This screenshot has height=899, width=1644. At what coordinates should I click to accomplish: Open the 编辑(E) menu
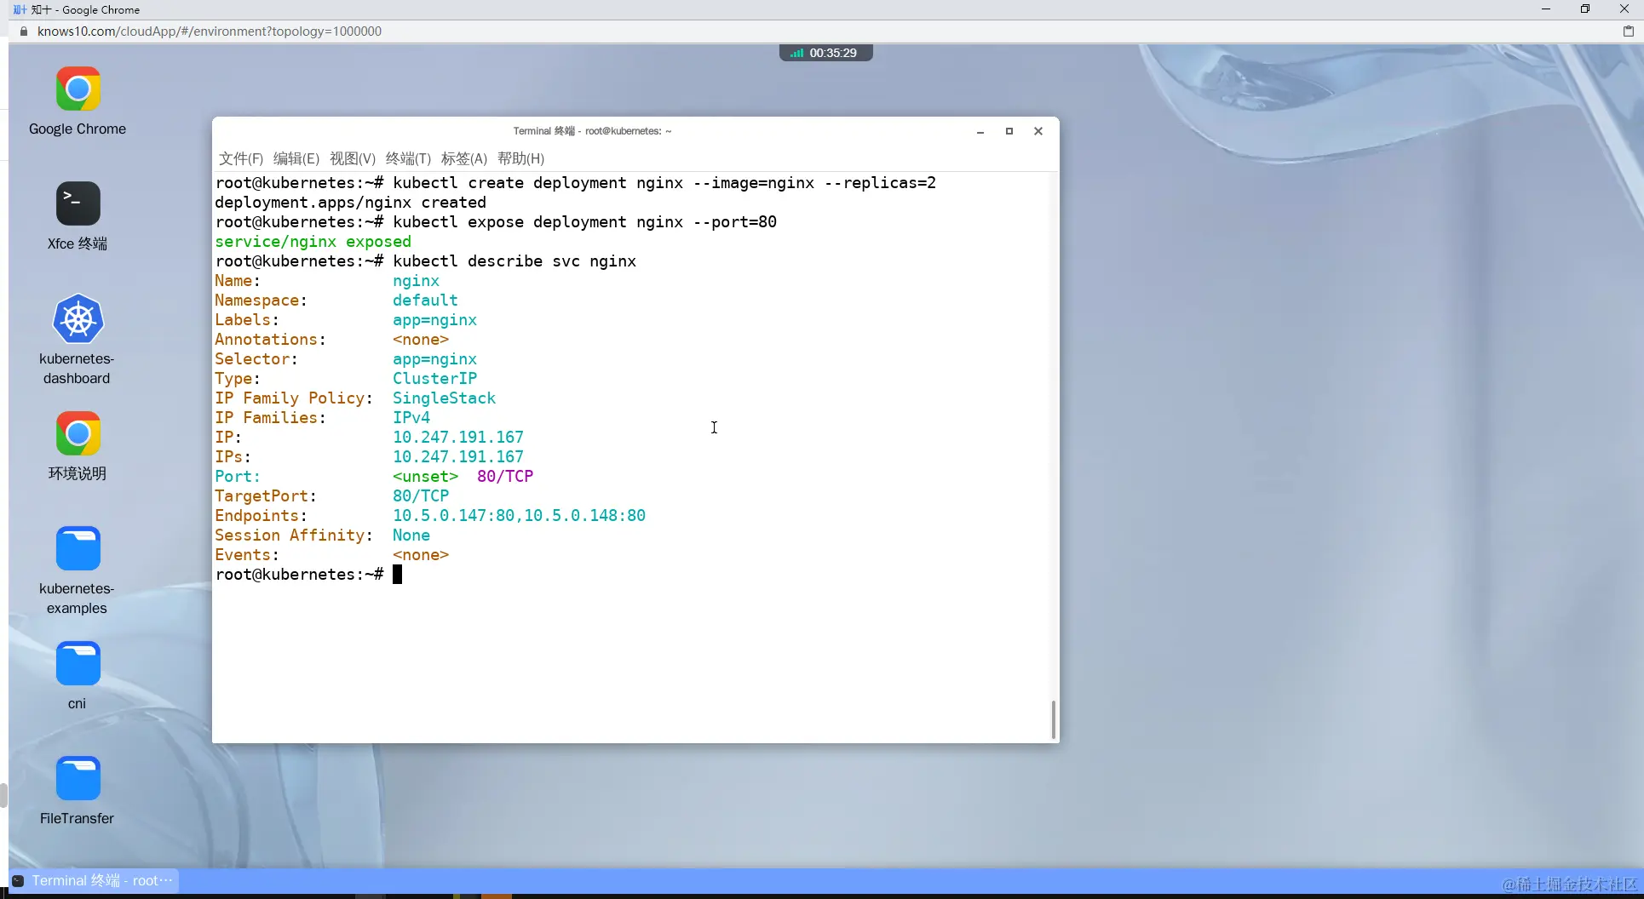[x=296, y=158]
